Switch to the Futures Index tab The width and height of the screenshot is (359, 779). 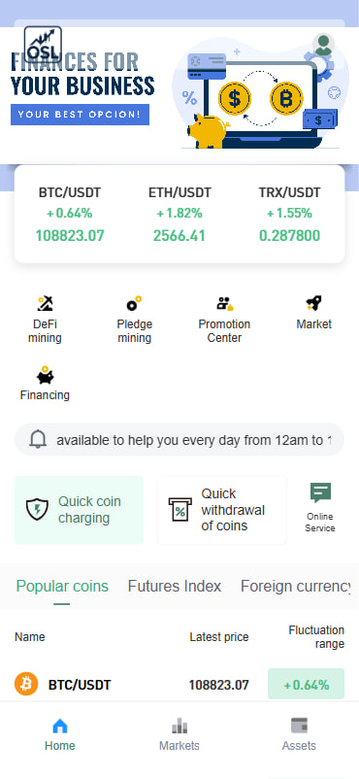click(175, 587)
